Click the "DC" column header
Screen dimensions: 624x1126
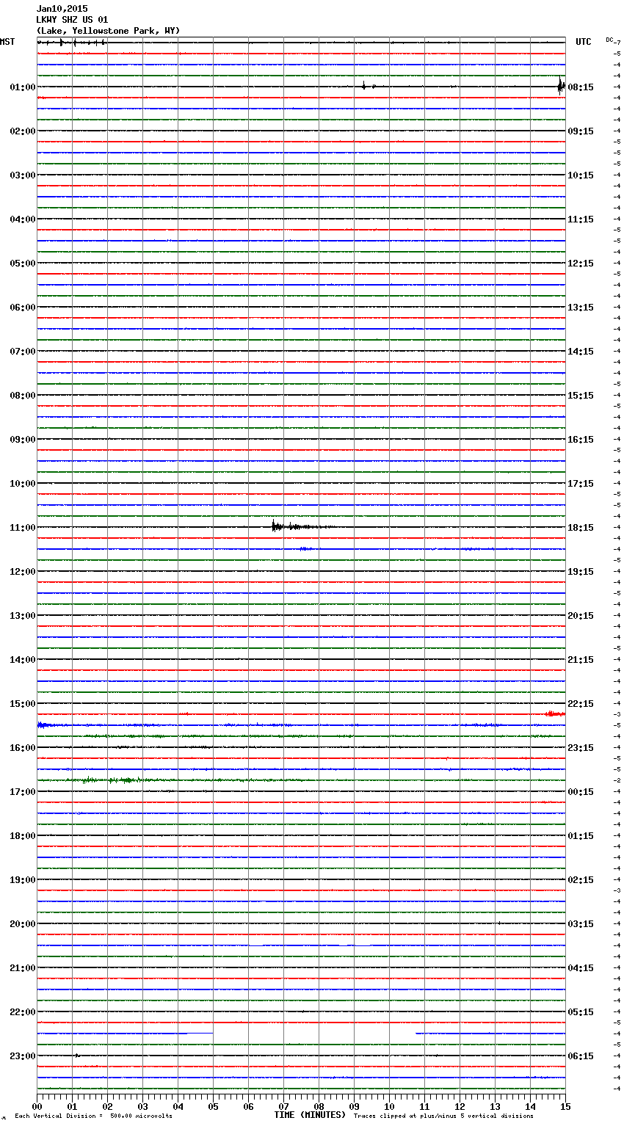click(x=609, y=40)
